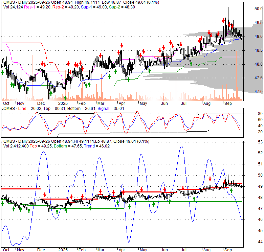Click 'Feb' on the bottom chart time axis
The height and width of the screenshot is (252, 264).
[82, 250]
